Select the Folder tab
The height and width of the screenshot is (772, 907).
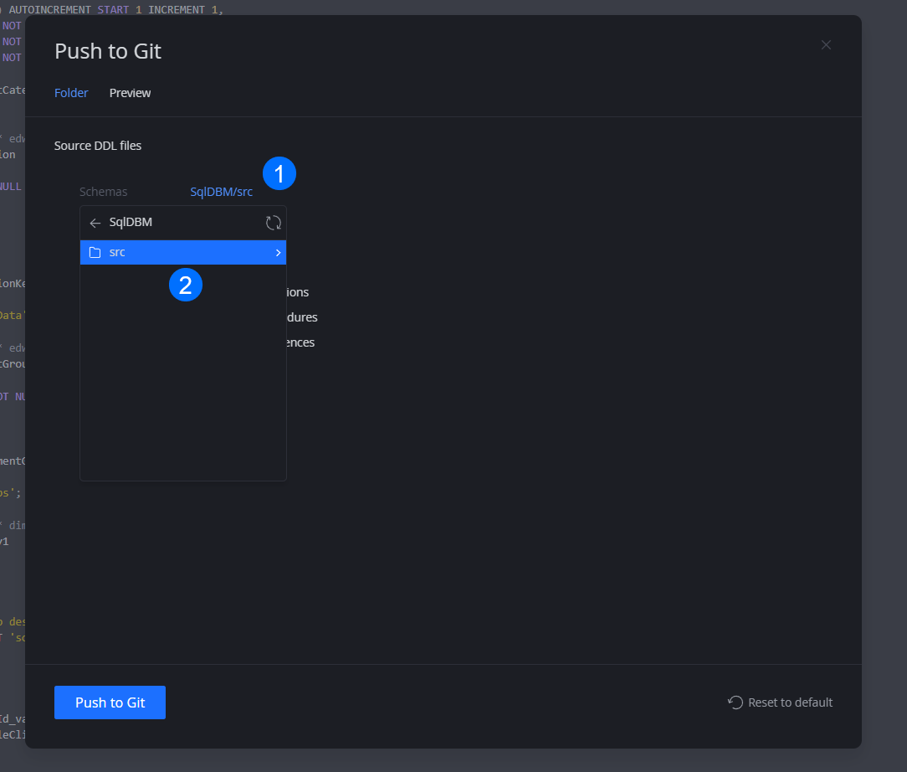pyautogui.click(x=71, y=93)
